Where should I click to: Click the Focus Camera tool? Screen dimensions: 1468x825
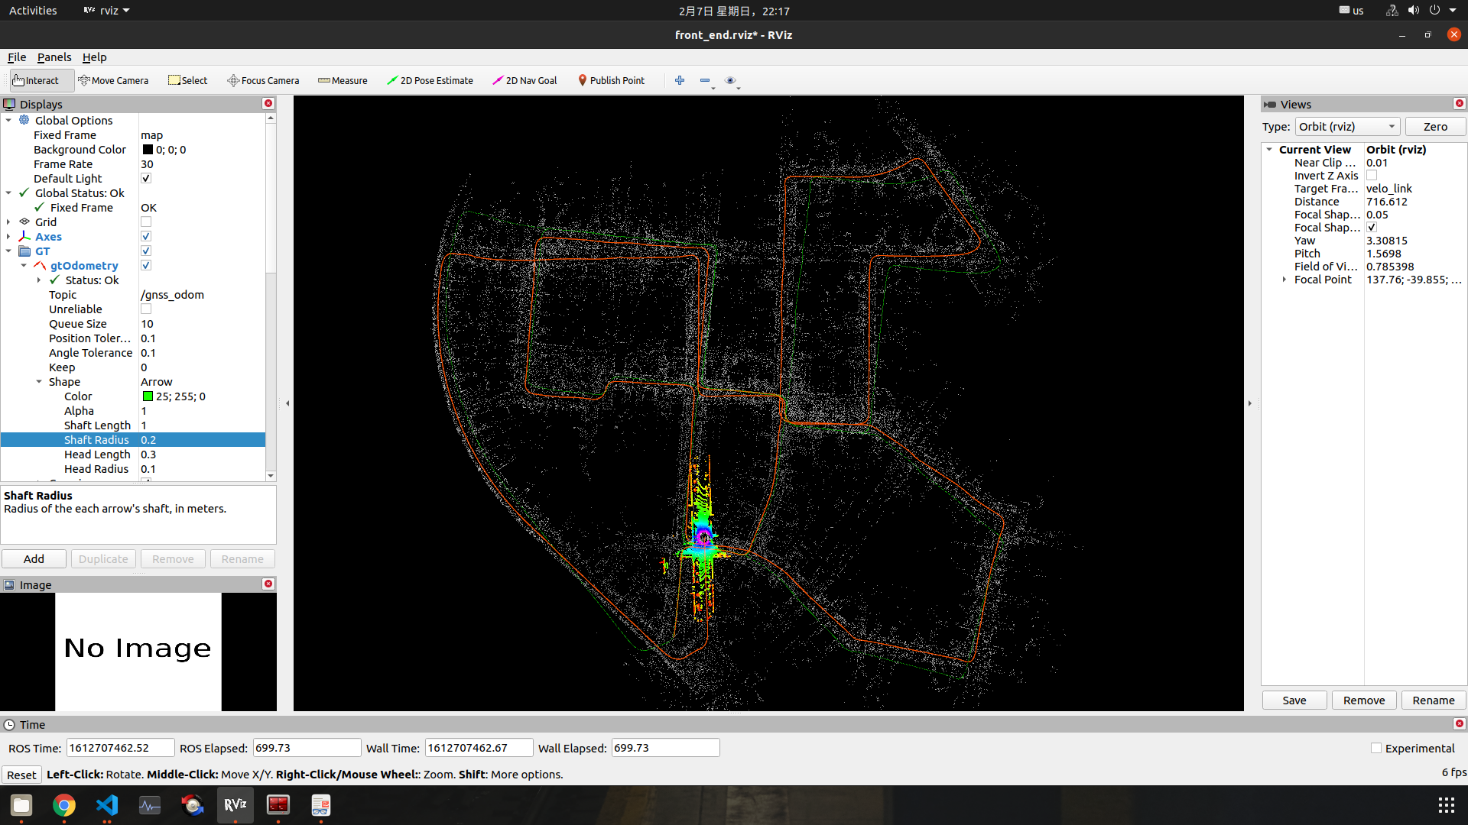coord(263,80)
